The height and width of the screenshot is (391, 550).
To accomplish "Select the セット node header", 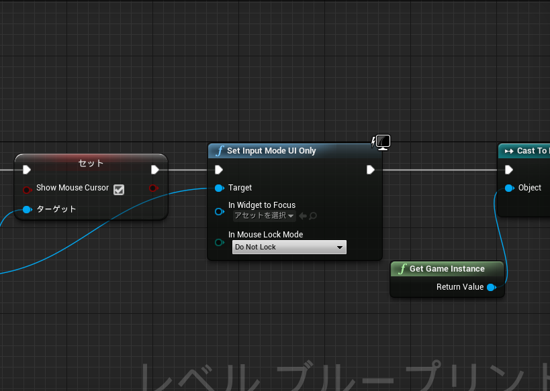I will click(x=91, y=163).
